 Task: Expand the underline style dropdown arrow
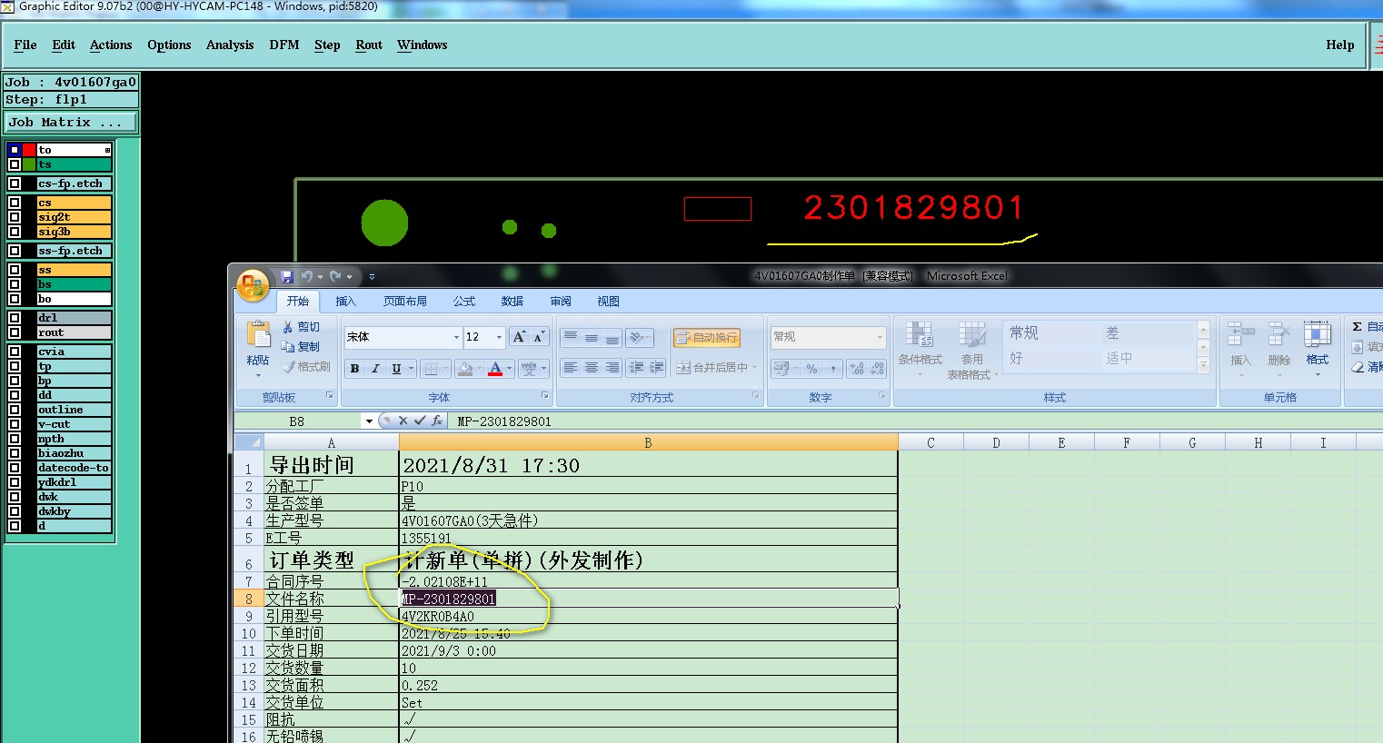(x=411, y=369)
